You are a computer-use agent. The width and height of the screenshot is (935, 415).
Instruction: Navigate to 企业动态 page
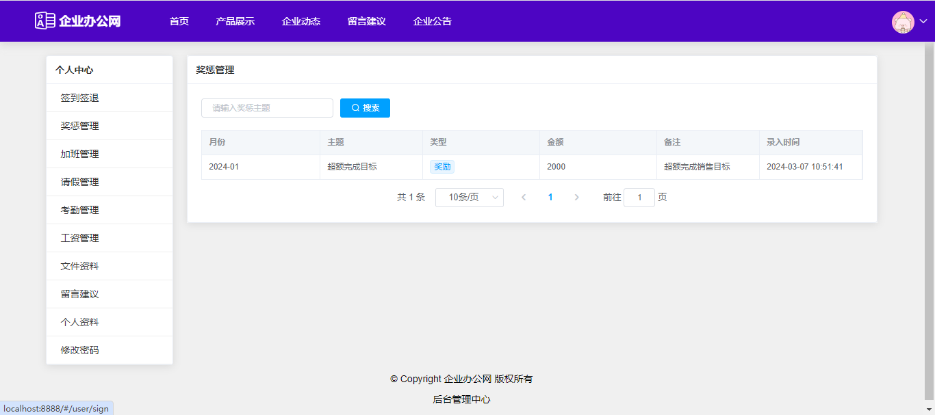click(300, 21)
